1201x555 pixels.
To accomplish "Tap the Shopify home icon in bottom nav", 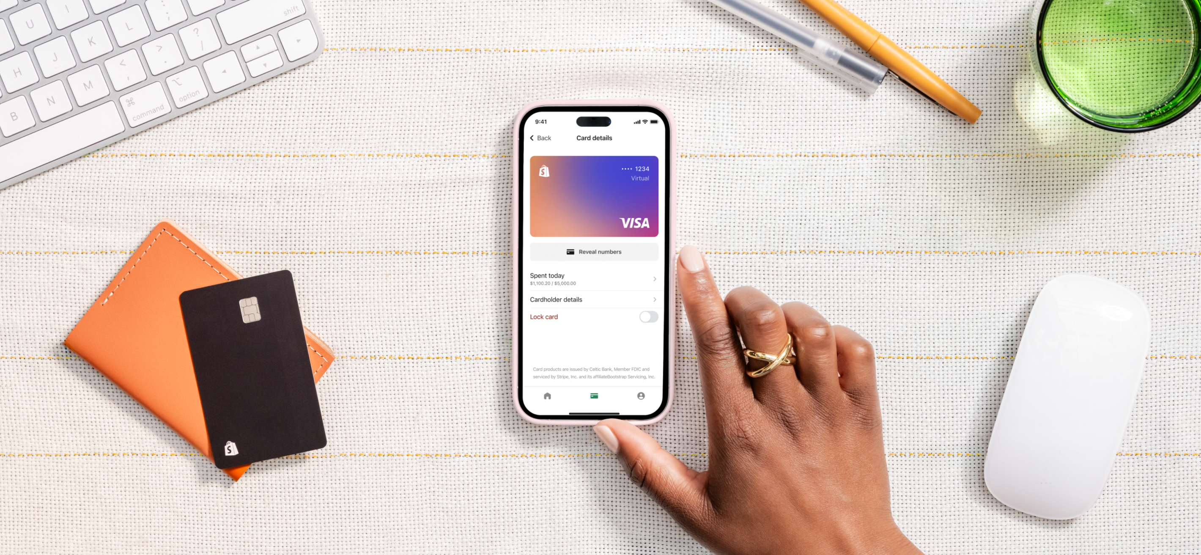I will [548, 396].
